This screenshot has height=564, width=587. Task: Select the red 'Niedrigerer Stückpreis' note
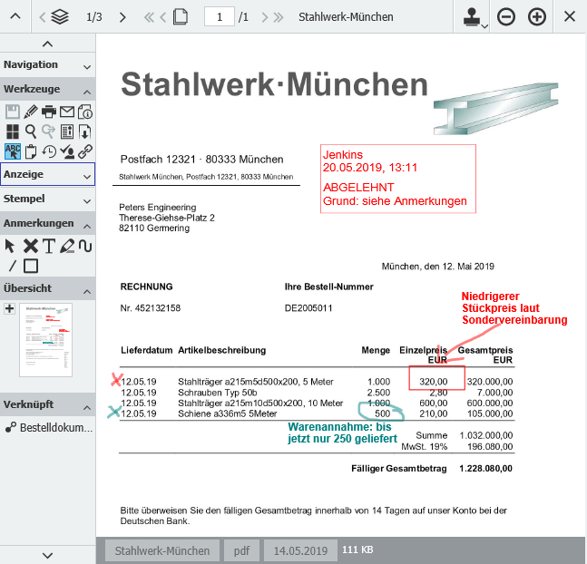click(514, 308)
